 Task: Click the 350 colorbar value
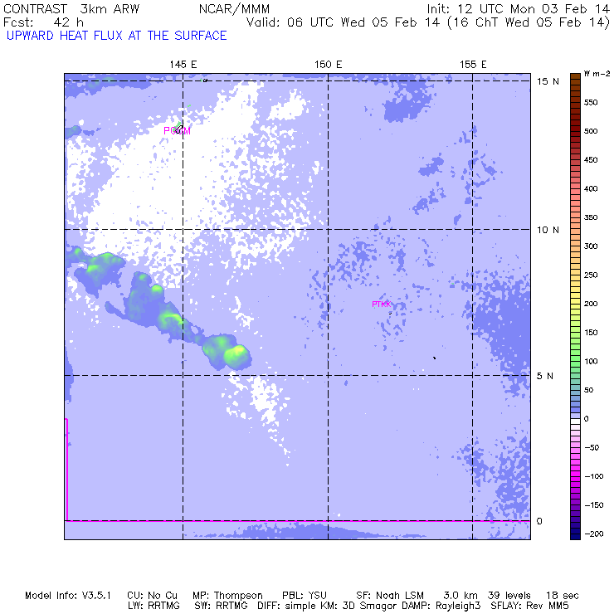[591, 217]
